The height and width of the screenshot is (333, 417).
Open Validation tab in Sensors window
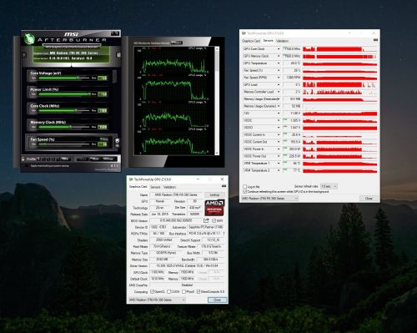pos(283,41)
